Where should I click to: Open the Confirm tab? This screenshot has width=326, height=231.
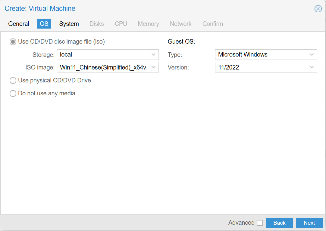click(x=213, y=24)
